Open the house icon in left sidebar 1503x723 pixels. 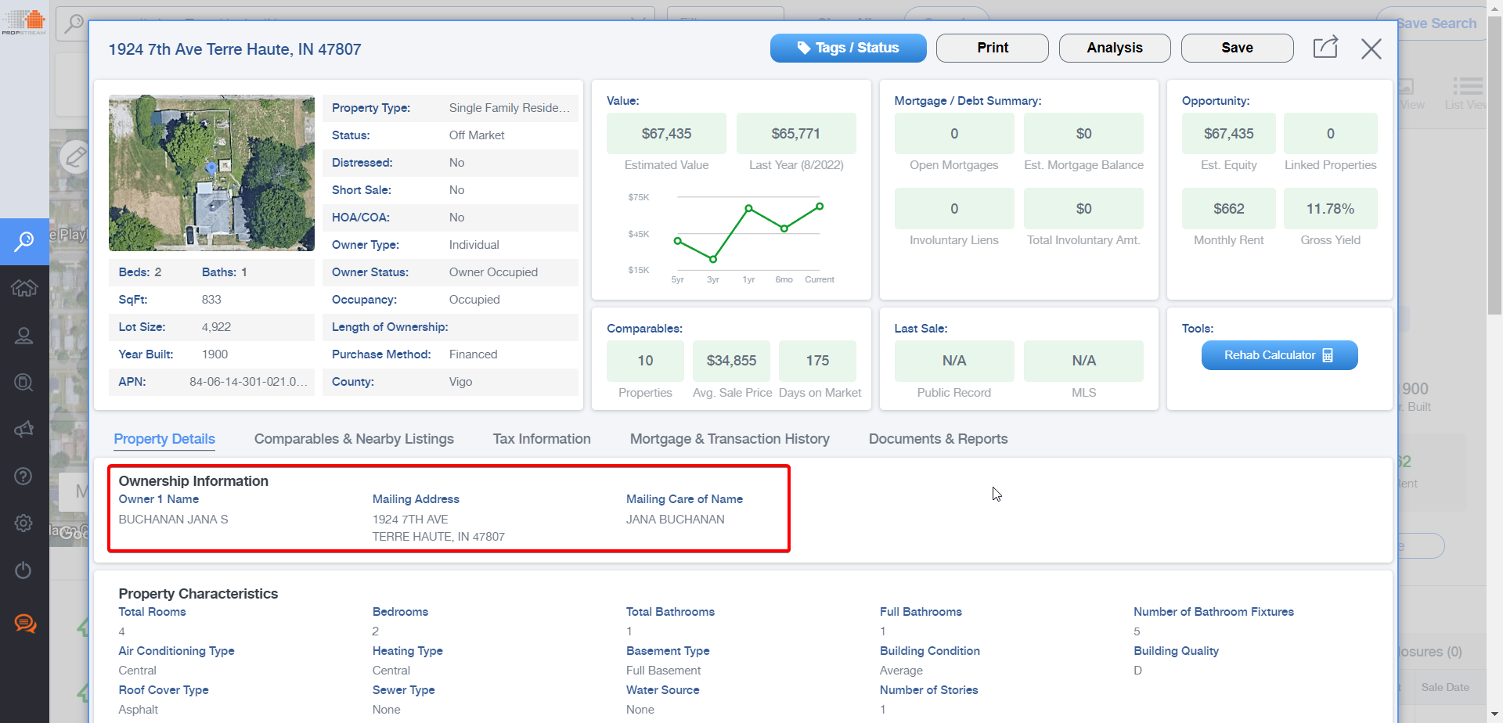(24, 288)
